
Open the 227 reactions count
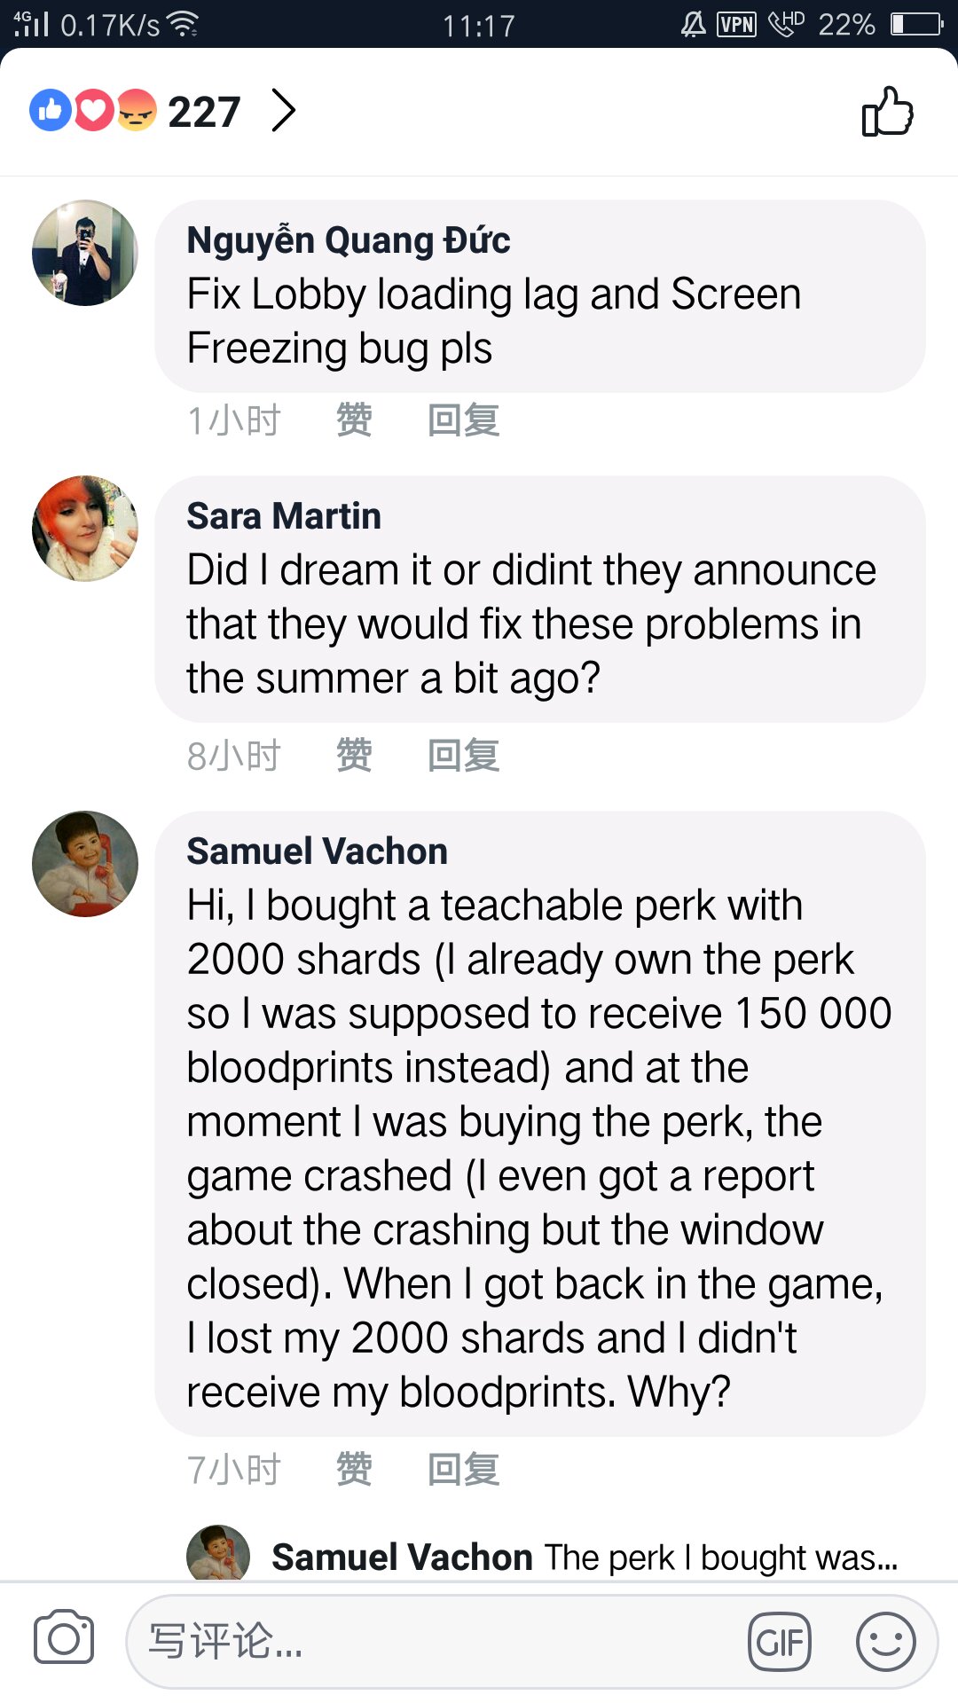[x=204, y=112]
